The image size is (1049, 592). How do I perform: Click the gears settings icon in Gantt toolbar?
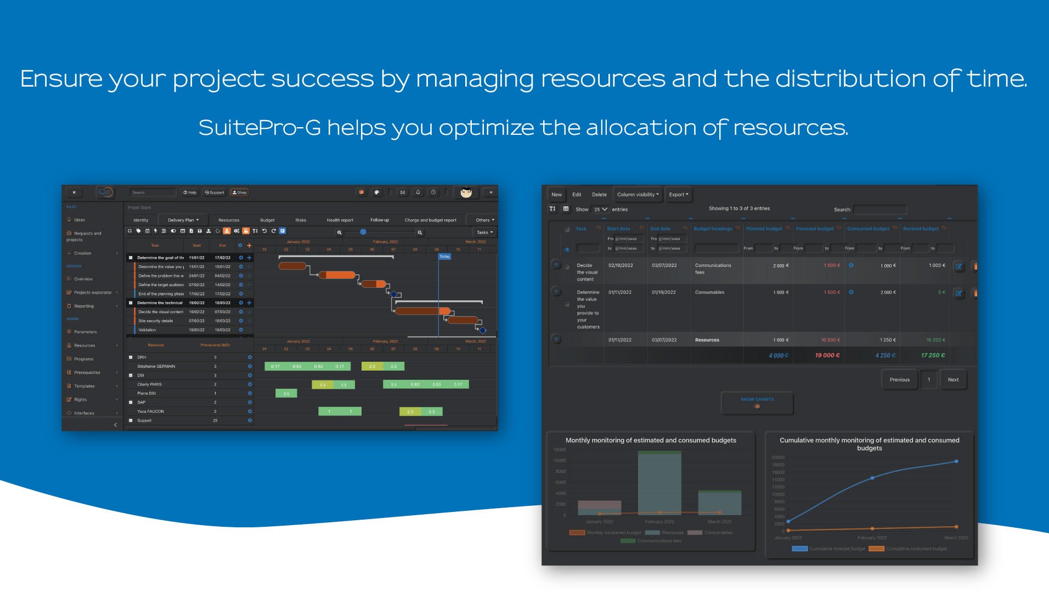pos(236,231)
